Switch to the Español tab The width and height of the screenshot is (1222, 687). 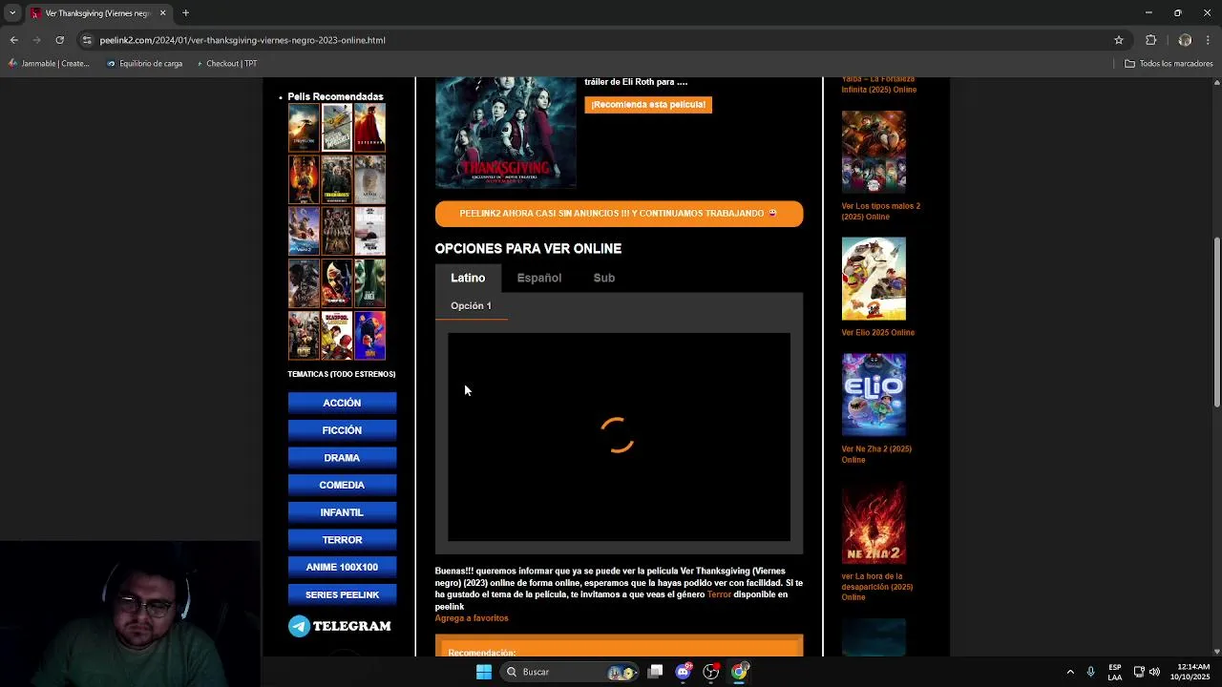coord(539,278)
